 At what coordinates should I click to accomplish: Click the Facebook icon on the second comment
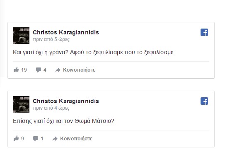pyautogui.click(x=204, y=101)
